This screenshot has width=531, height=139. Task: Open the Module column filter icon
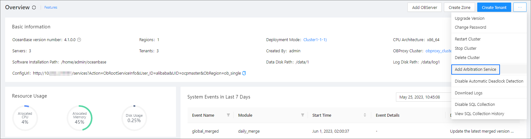click(302, 115)
